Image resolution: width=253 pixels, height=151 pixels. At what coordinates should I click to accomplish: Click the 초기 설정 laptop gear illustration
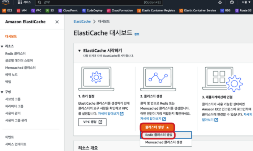[96, 79]
